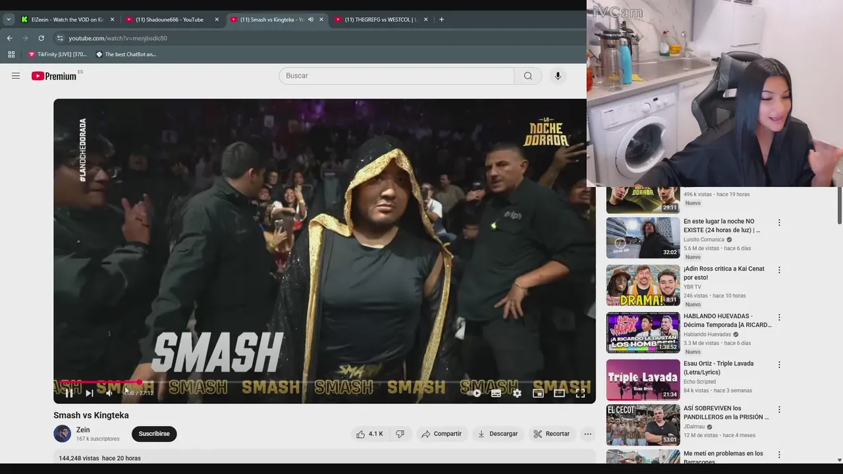Open options for Luisito Comunica video

click(x=779, y=223)
